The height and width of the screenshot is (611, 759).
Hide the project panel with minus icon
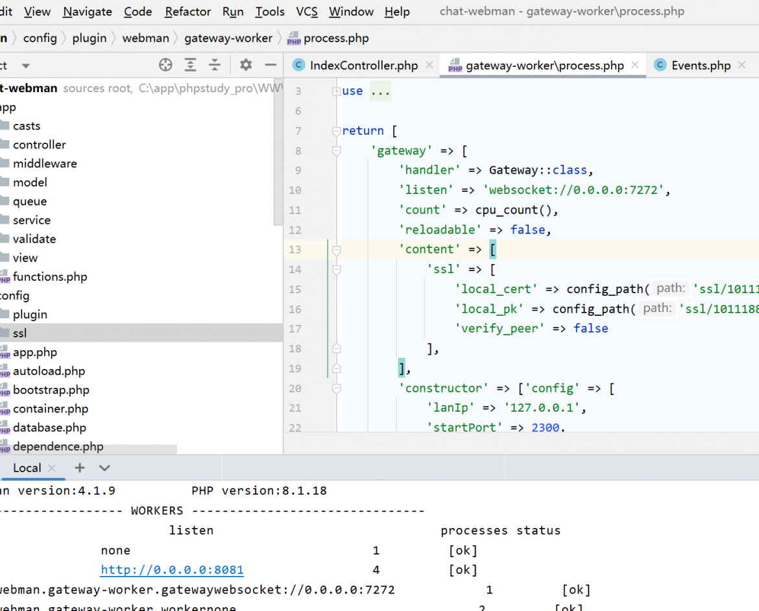pyautogui.click(x=271, y=65)
